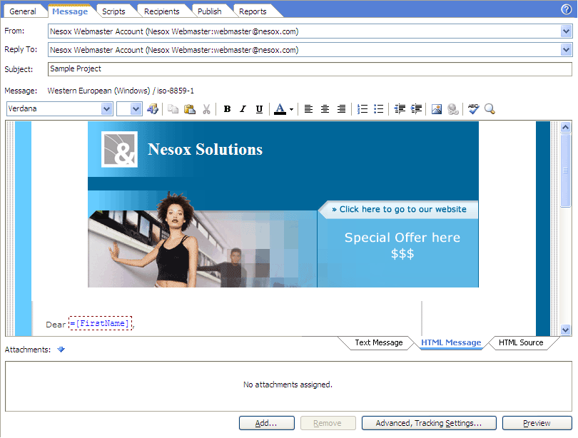Click the attachments blue arrow icon
578x438 pixels.
click(x=61, y=350)
